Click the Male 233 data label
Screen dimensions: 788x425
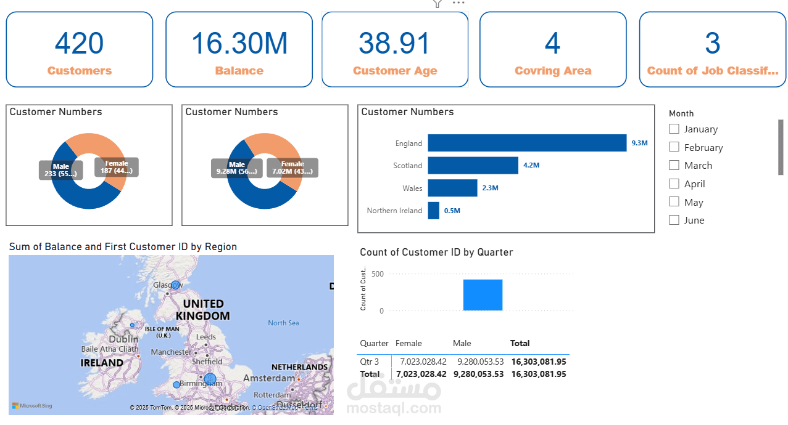coord(61,169)
